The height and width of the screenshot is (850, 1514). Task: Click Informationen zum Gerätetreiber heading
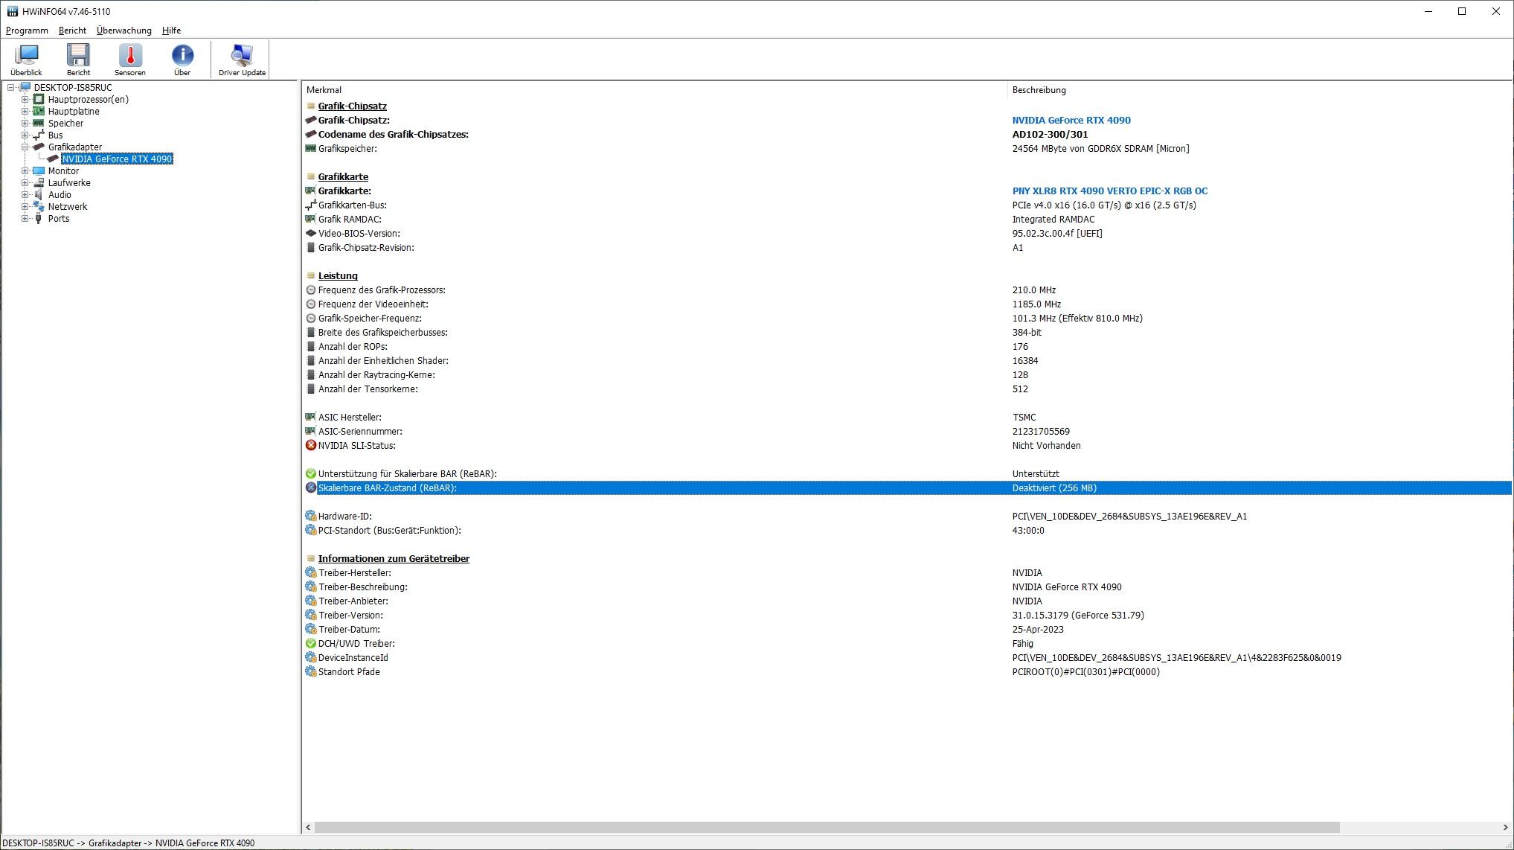[394, 559]
